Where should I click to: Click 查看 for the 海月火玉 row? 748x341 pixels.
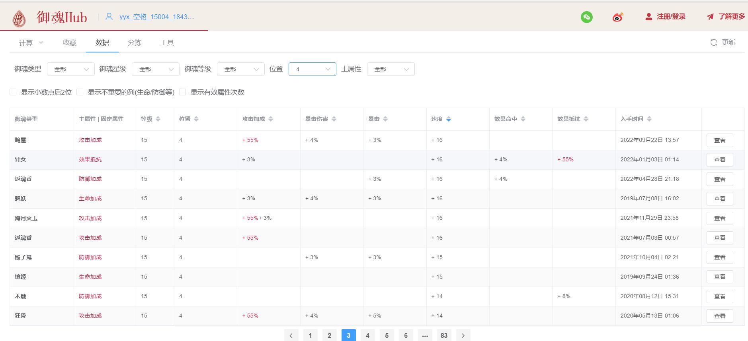720,218
